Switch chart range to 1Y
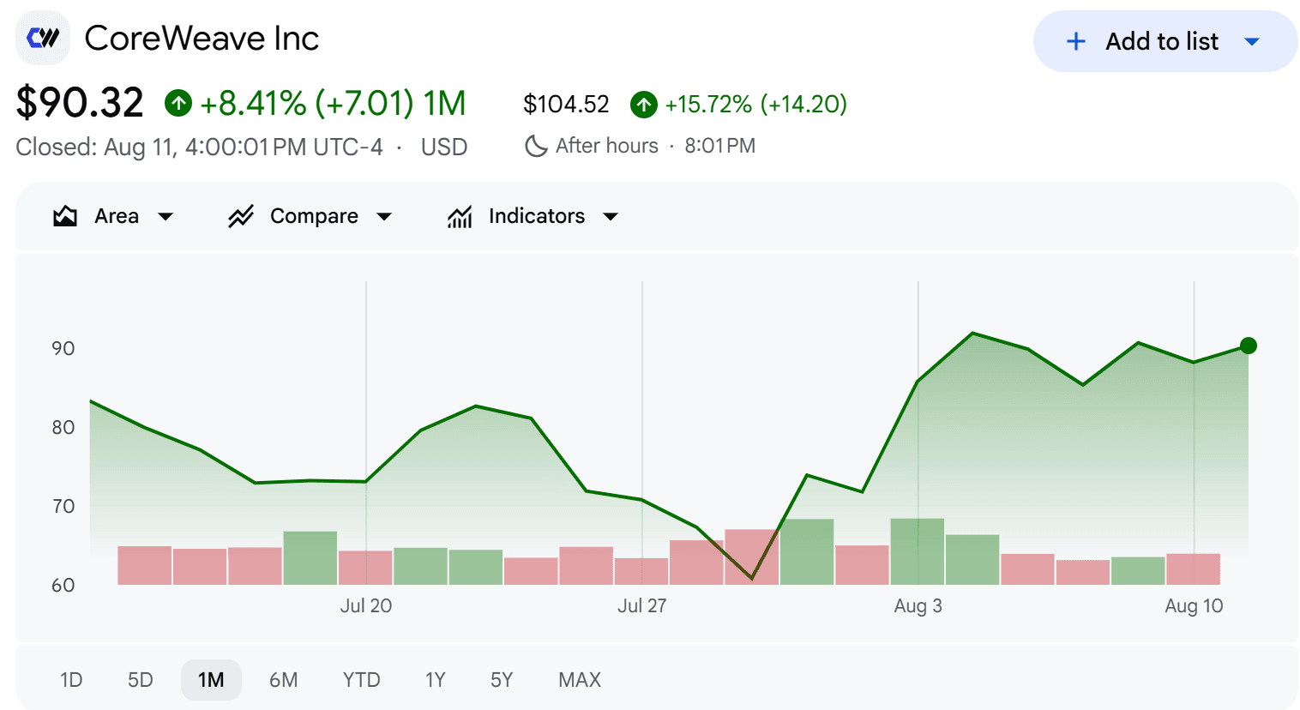Image resolution: width=1300 pixels, height=710 pixels. (x=436, y=680)
